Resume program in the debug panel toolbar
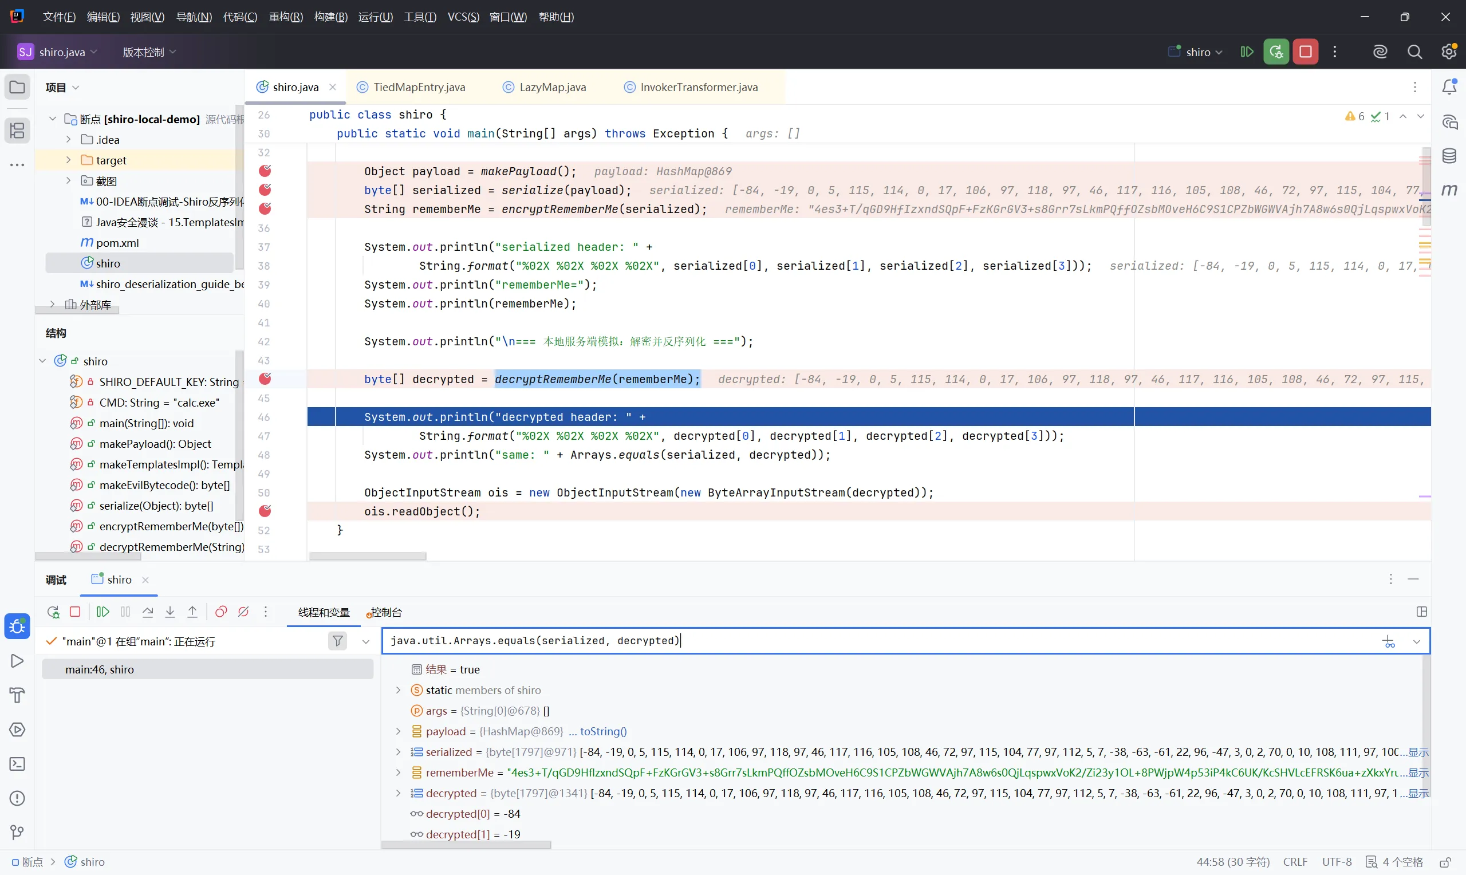Image resolution: width=1466 pixels, height=875 pixels. coord(103,612)
